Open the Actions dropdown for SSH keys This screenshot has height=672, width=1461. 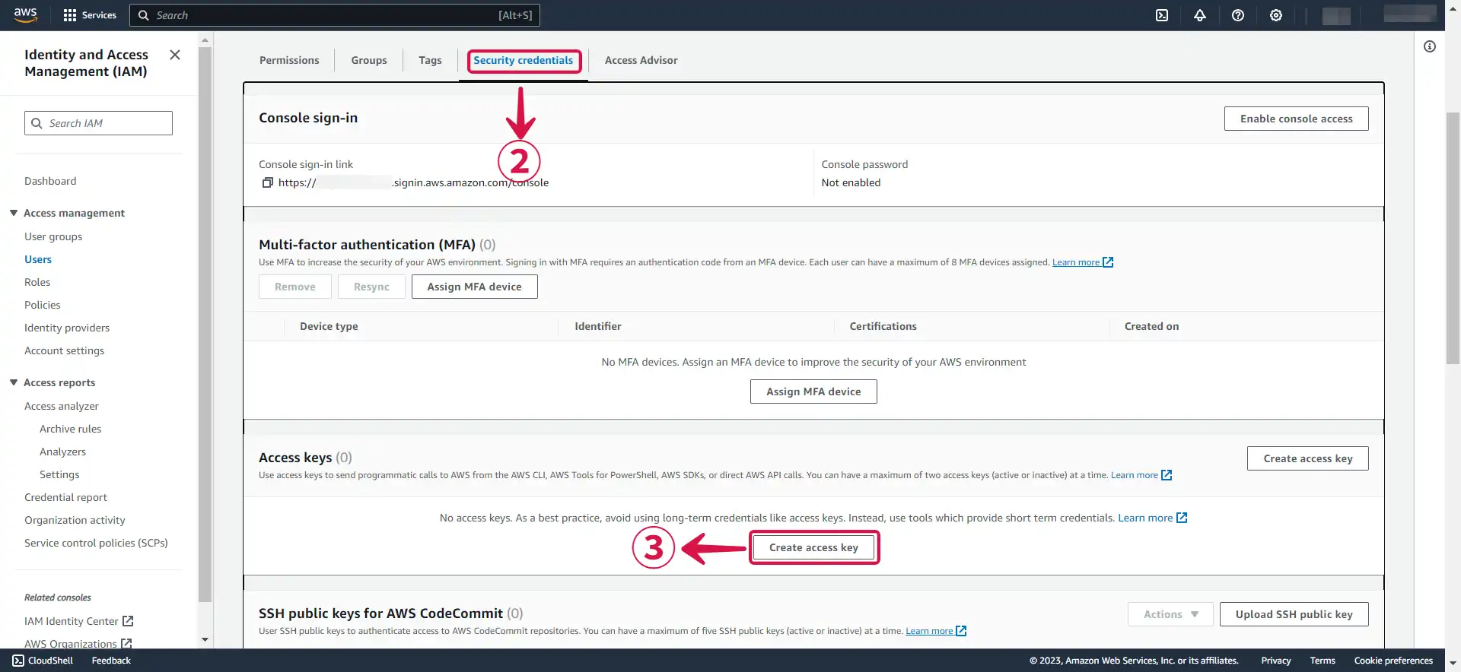tap(1171, 614)
